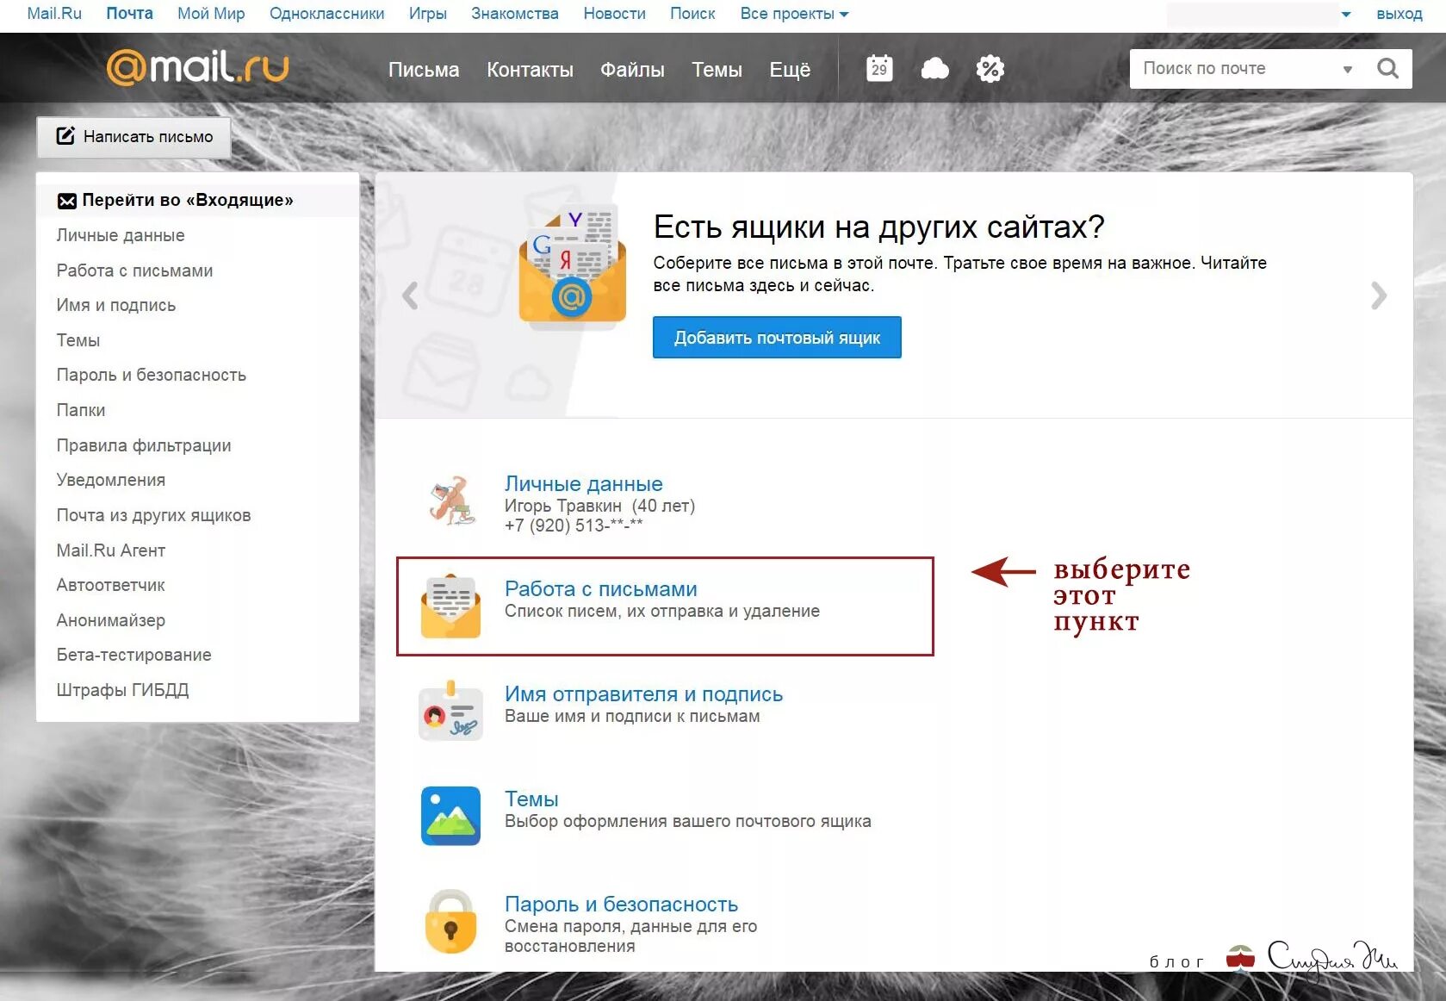This screenshot has width=1446, height=1001.
Task: Click the ID badge icon for sender name
Action: [x=450, y=712]
